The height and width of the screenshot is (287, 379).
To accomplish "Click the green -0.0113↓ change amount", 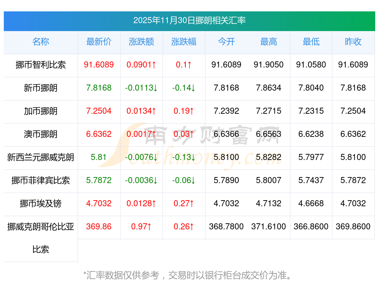I will point(141,88).
